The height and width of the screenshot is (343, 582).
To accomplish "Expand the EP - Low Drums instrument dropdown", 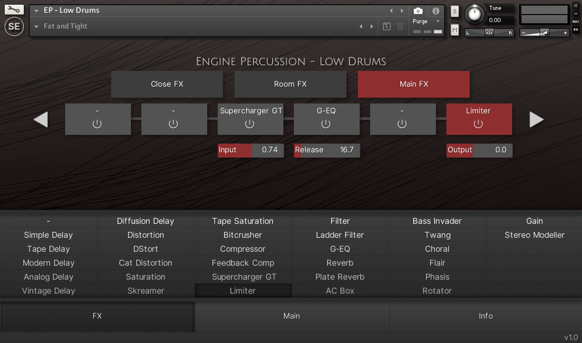I will tap(37, 10).
